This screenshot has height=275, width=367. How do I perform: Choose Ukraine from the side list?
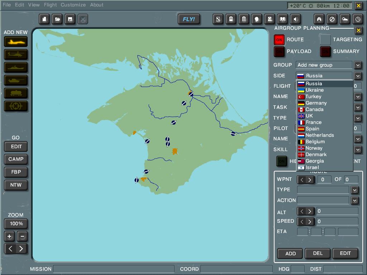click(314, 90)
